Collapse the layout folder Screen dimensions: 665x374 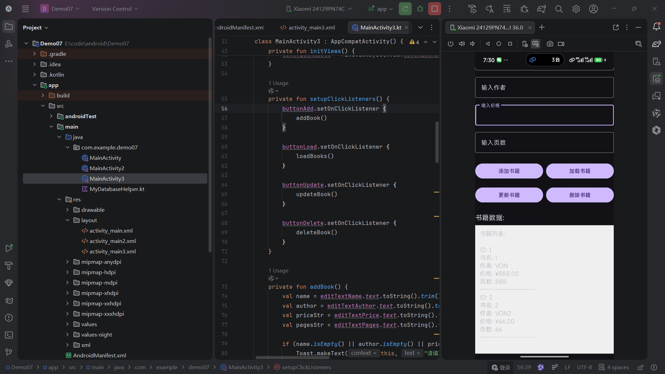click(x=68, y=220)
